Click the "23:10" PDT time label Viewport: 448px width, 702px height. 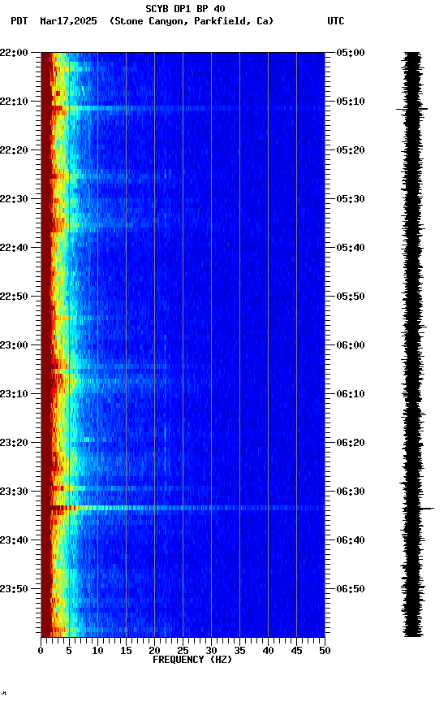14,394
